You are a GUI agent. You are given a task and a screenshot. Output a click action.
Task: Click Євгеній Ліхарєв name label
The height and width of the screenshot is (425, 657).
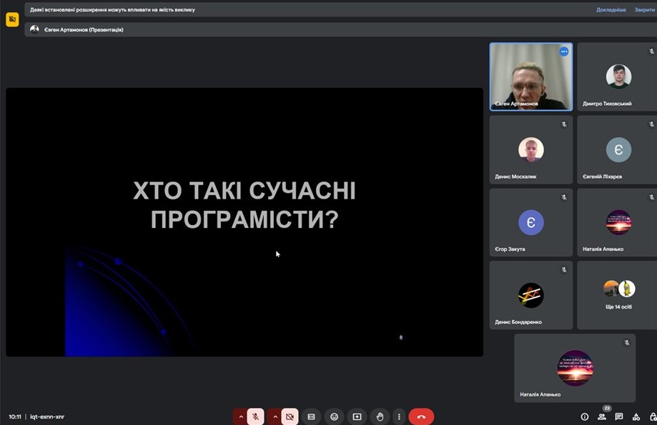pyautogui.click(x=602, y=176)
